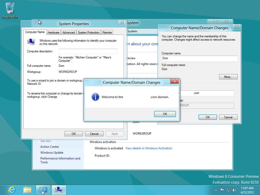This screenshot has width=260, height=195.
Task: Open the network tray icon
Action: click(228, 190)
